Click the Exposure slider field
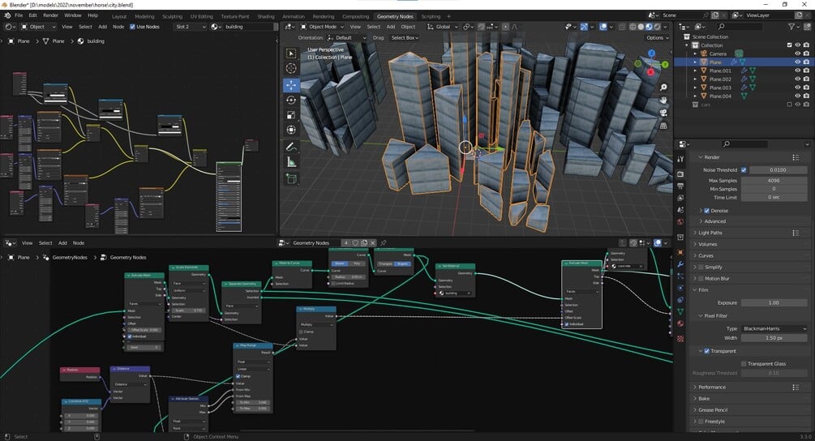The width and height of the screenshot is (815, 441). pos(774,302)
